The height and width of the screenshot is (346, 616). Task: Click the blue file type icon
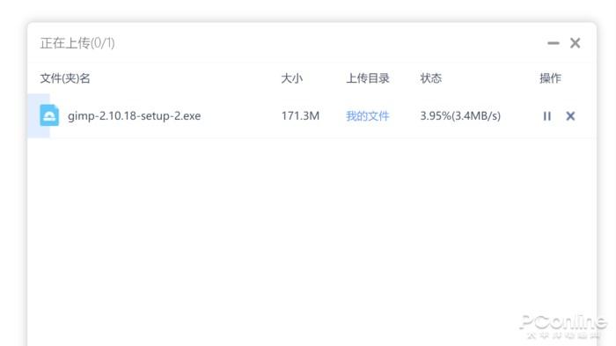(49, 115)
